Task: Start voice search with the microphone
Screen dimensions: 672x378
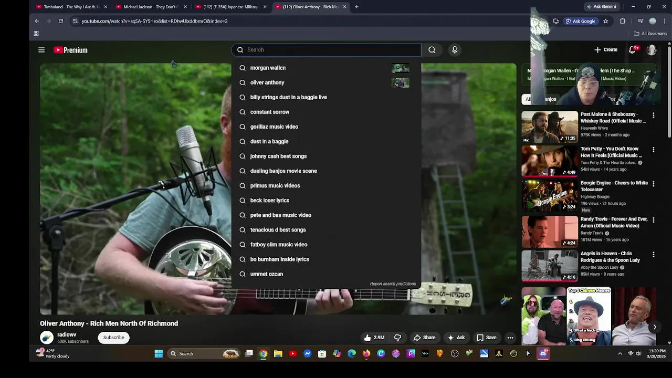Action: (x=455, y=50)
